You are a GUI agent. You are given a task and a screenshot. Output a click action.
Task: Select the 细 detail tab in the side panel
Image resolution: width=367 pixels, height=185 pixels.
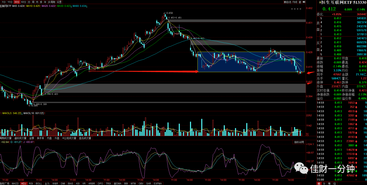[x=318, y=183]
